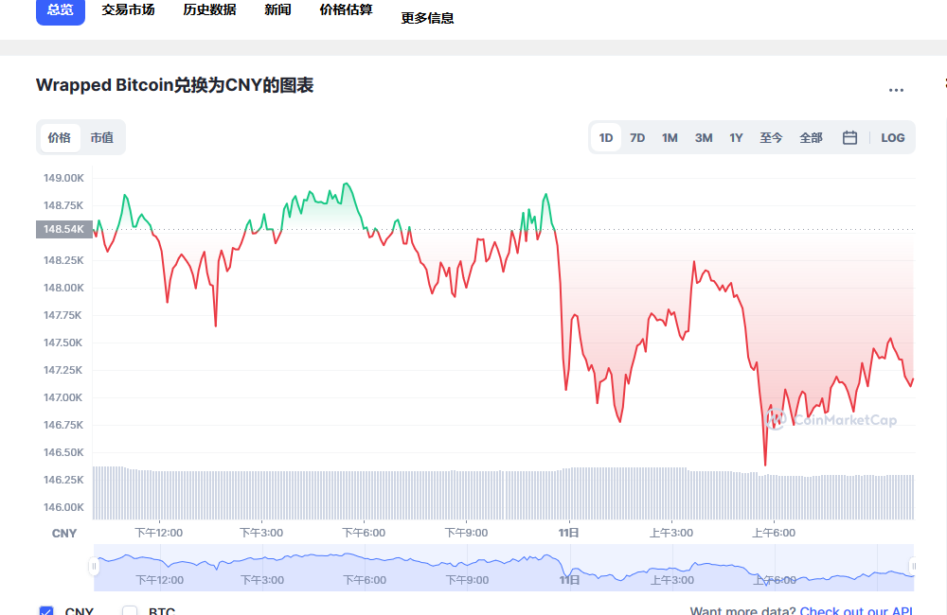Screen dimensions: 947x615
Task: Click the chart title Wrapped Bitcoin兑换为CNY的图表
Action: (174, 85)
